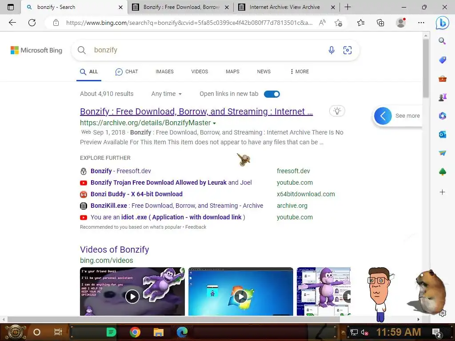Screen dimensions: 455x341
Task: Open the Collections icon
Action: click(x=380, y=23)
